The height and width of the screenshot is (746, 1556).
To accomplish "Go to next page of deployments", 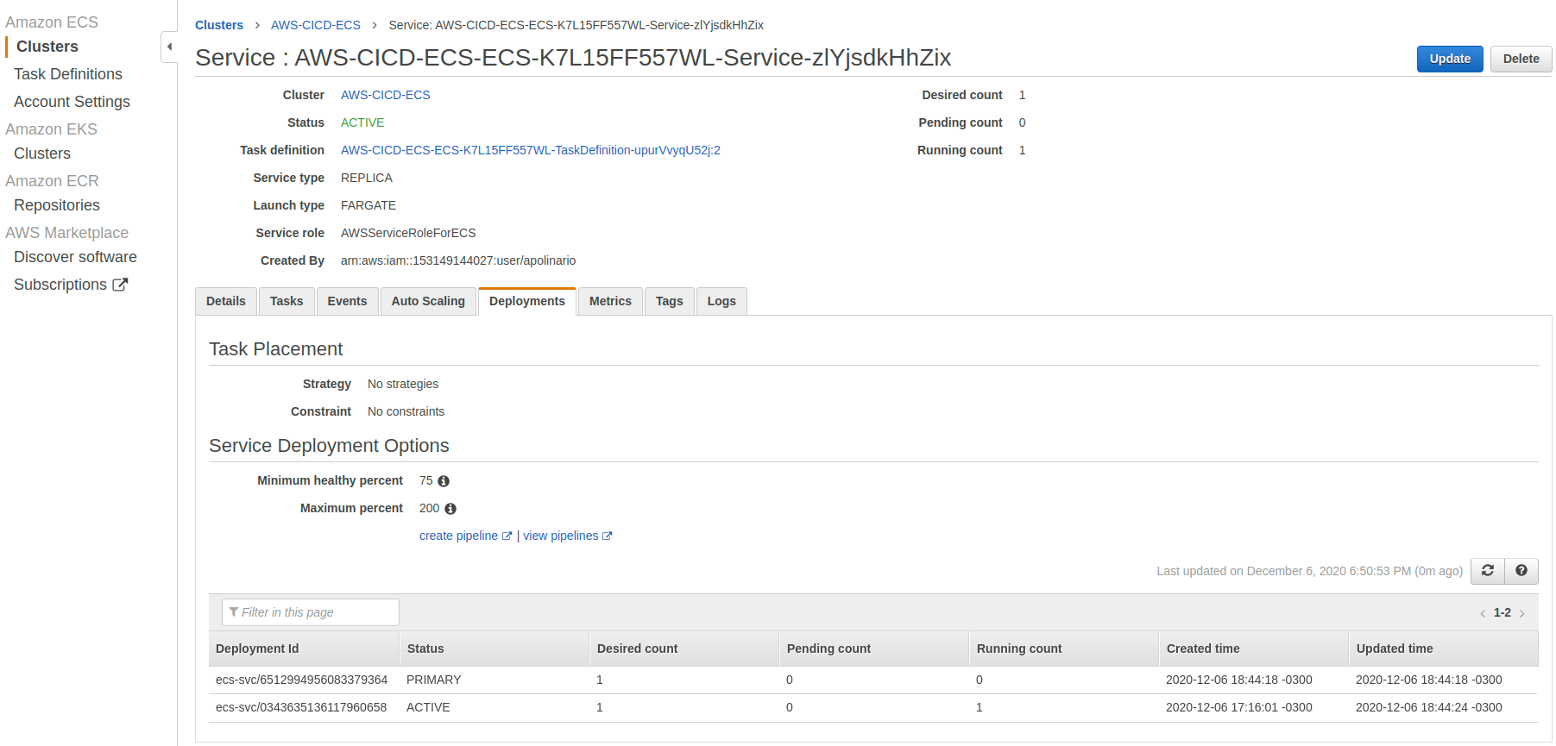I will click(x=1522, y=613).
